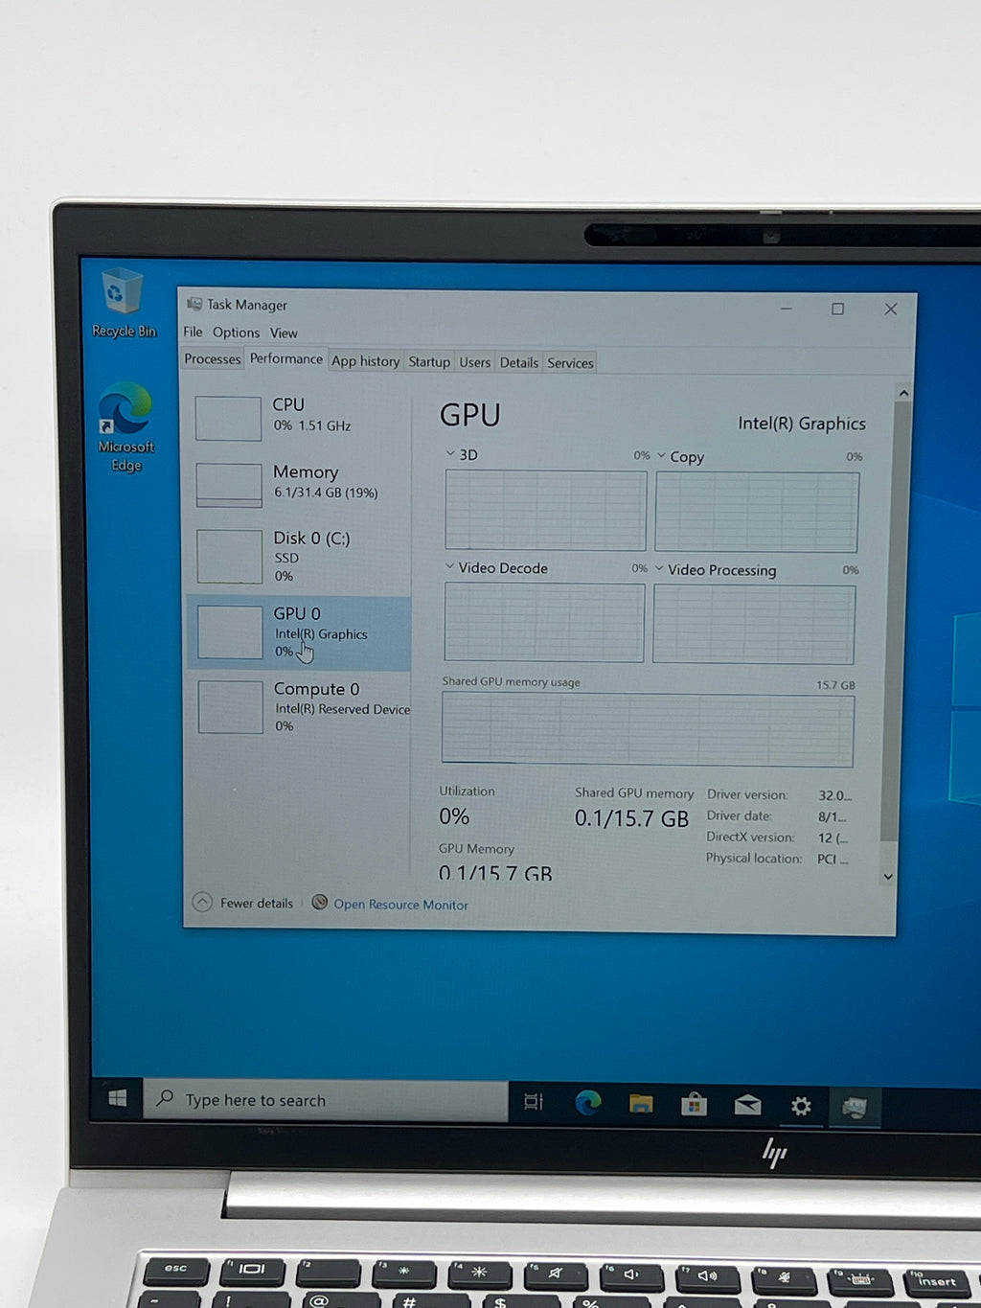Open Resource Monitor link

point(400,904)
